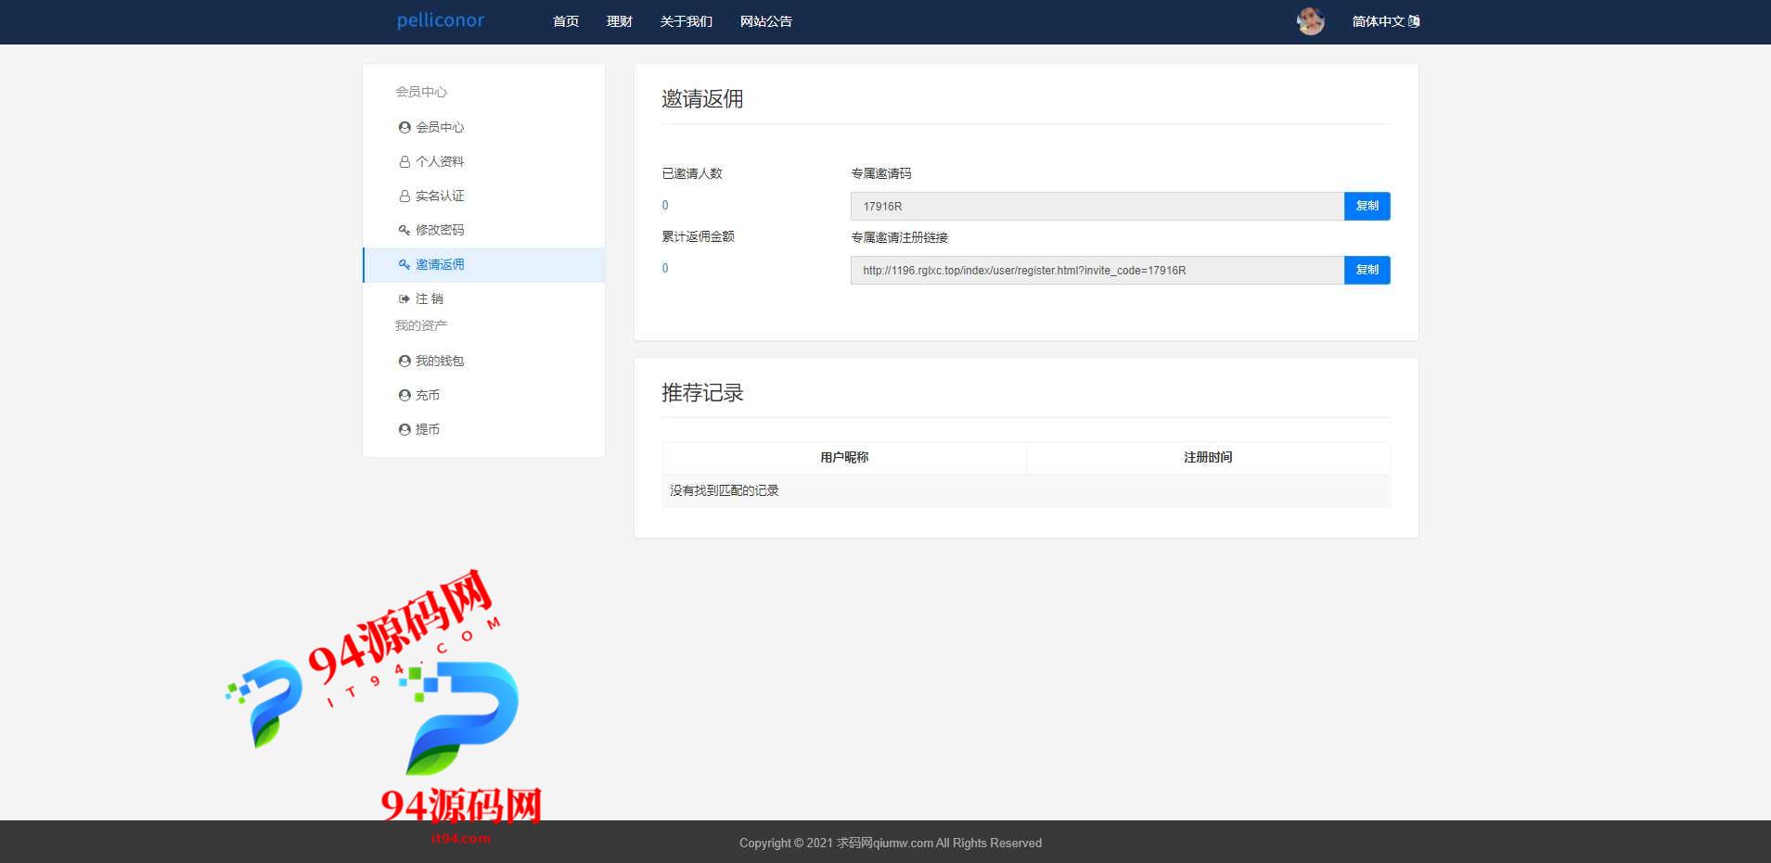Open 我的钱包 sidebar item

[x=483, y=361]
